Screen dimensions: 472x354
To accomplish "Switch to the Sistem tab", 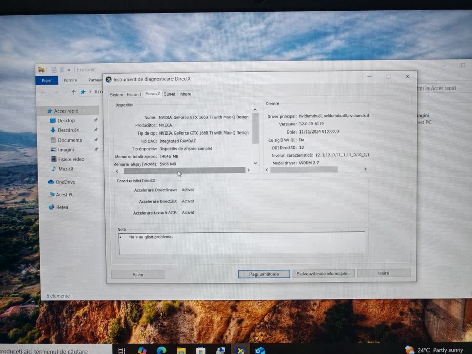I will [x=116, y=94].
